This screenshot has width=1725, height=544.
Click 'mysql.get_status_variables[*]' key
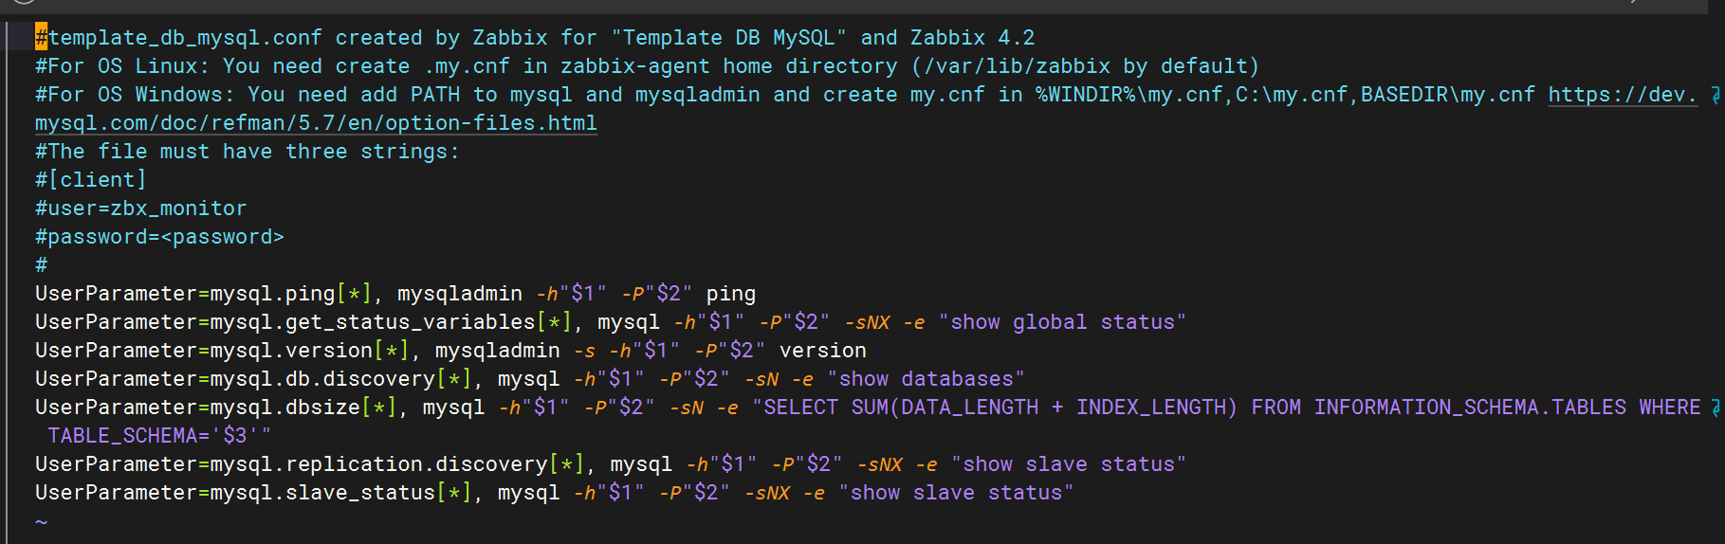tap(391, 322)
